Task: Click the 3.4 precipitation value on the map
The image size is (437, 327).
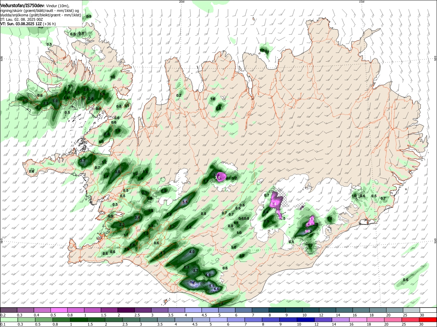Action: pyautogui.click(x=138, y=217)
